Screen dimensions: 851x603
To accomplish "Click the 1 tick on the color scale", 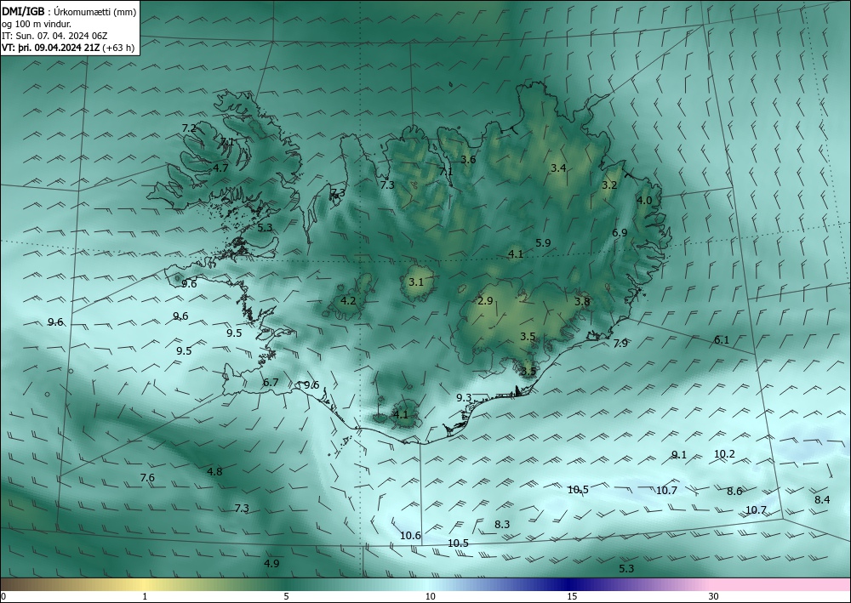I will tap(145, 596).
